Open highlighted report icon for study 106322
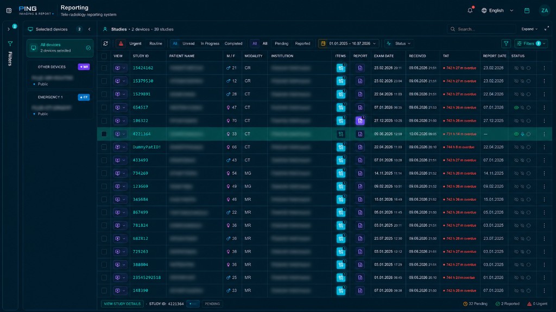 [x=360, y=121]
